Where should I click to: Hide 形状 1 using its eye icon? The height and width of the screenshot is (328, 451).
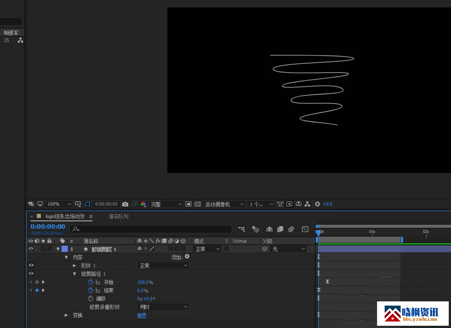(31, 265)
